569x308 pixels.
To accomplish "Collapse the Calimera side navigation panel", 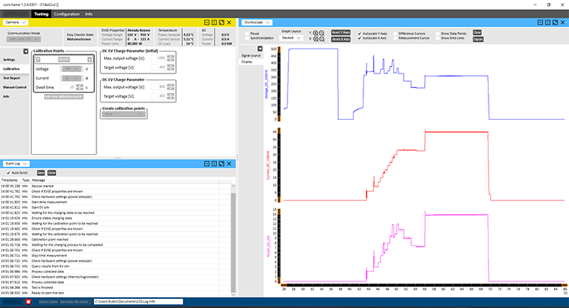I will point(26,52).
